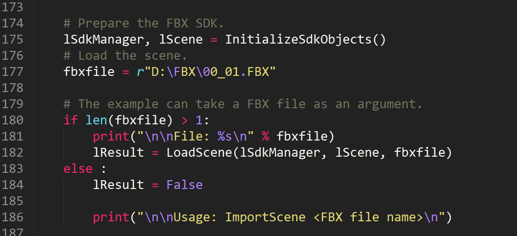Click the len keyword on line 180
The image size is (517, 236).
(96, 120)
